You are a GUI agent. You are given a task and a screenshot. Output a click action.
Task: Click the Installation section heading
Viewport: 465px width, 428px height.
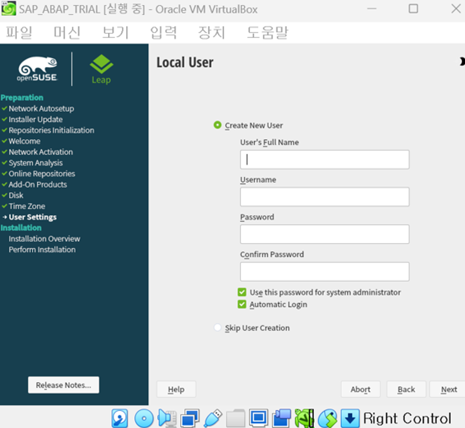[21, 227]
